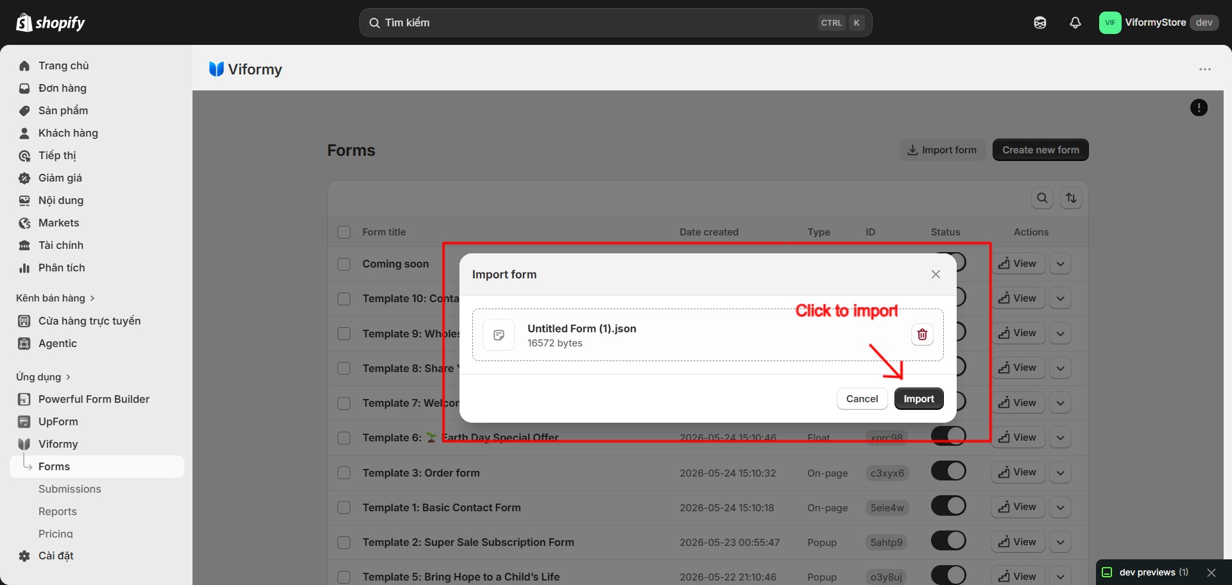Tick the Template 8 row checkbox
Viewport: 1232px width, 585px height.
click(x=344, y=368)
